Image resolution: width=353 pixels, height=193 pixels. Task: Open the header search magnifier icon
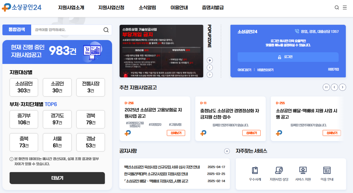click(337, 7)
